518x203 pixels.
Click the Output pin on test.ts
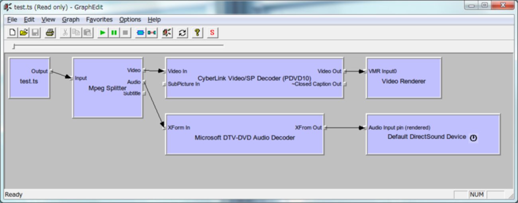51,71
